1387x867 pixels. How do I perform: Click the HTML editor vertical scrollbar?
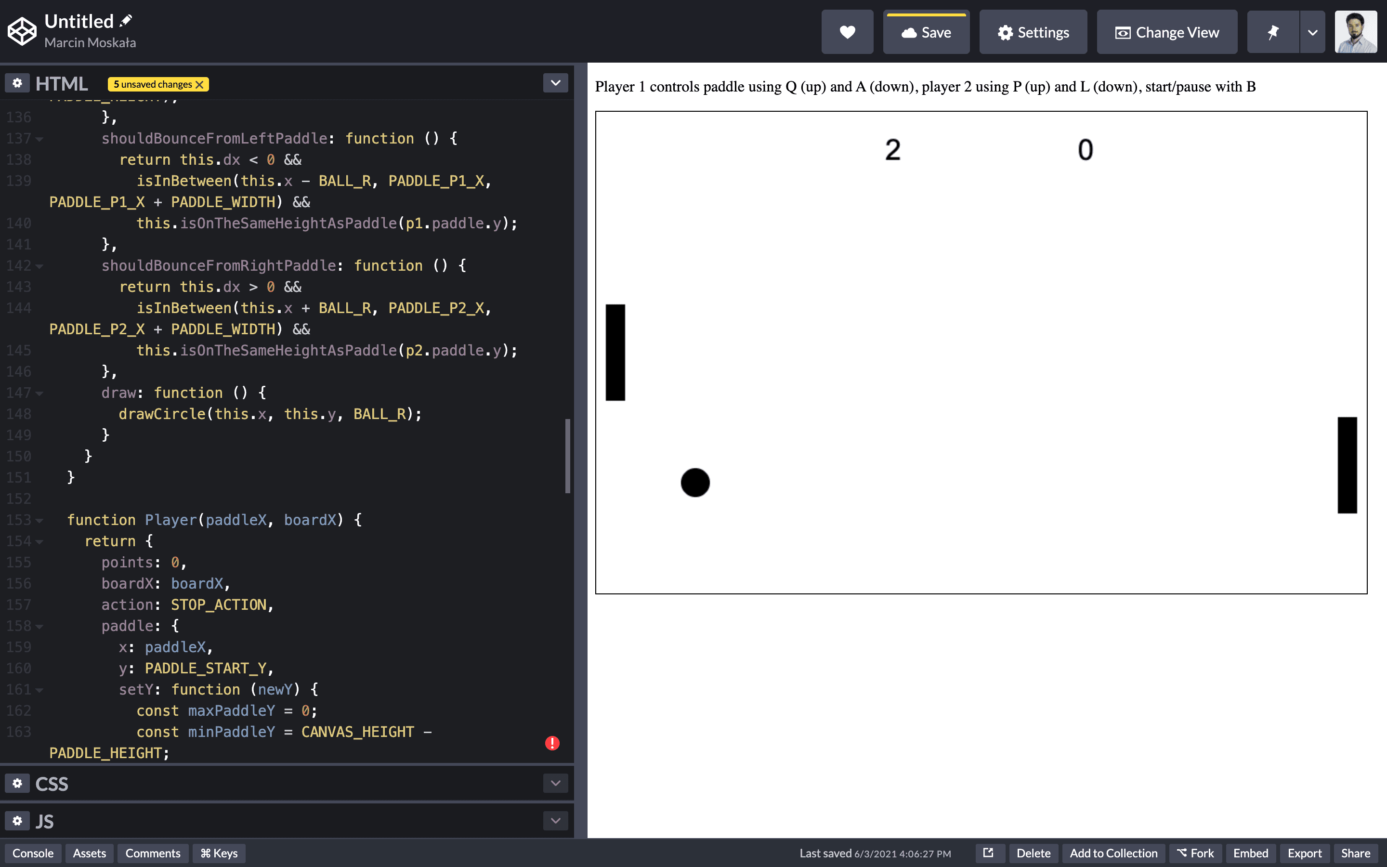click(567, 456)
